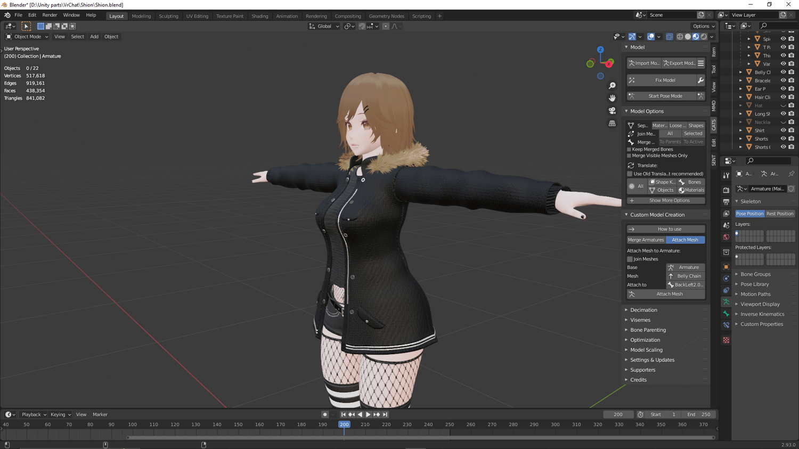Show the hidden Necklace object

783,122
